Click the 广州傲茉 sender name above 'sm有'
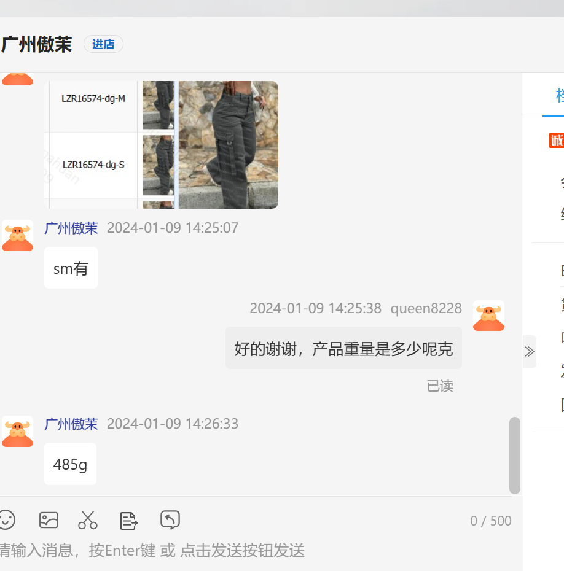Image resolution: width=564 pixels, height=571 pixels. (71, 228)
